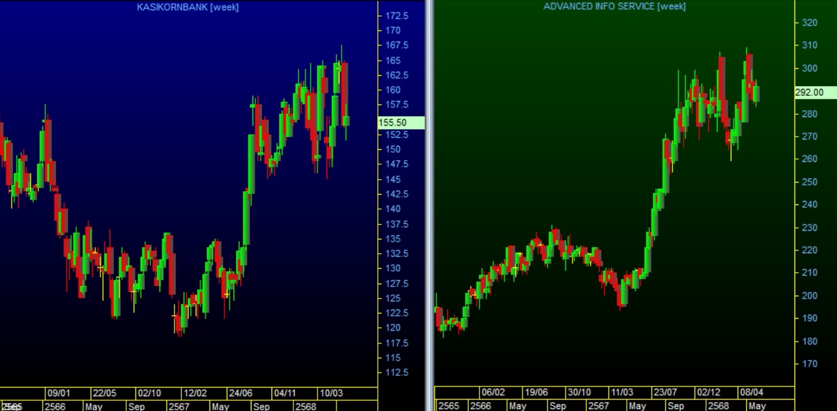Click the 08/04 date label
The image size is (837, 411).
[x=751, y=393]
